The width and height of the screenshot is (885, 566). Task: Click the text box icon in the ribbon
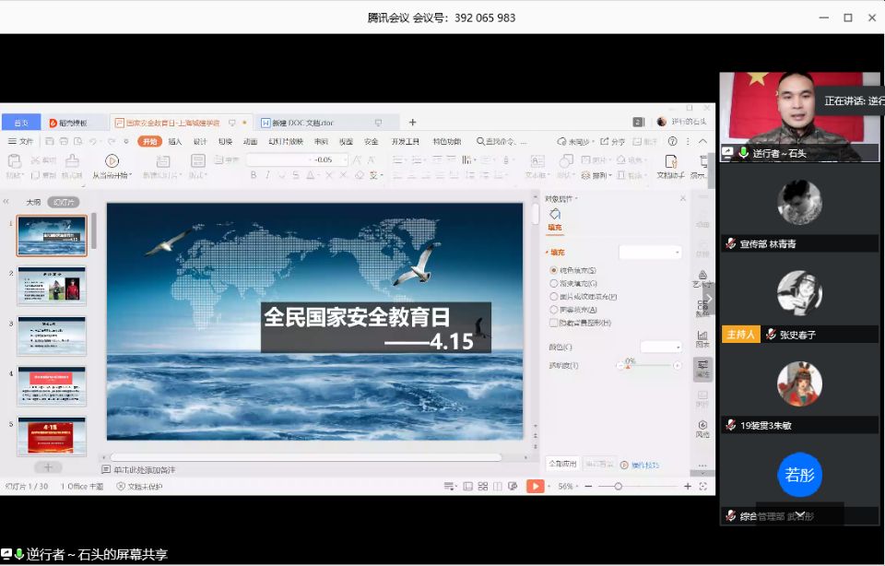(x=537, y=161)
